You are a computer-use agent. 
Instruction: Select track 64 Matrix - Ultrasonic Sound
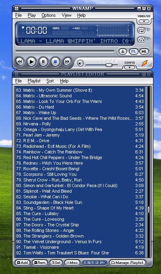(80, 96)
